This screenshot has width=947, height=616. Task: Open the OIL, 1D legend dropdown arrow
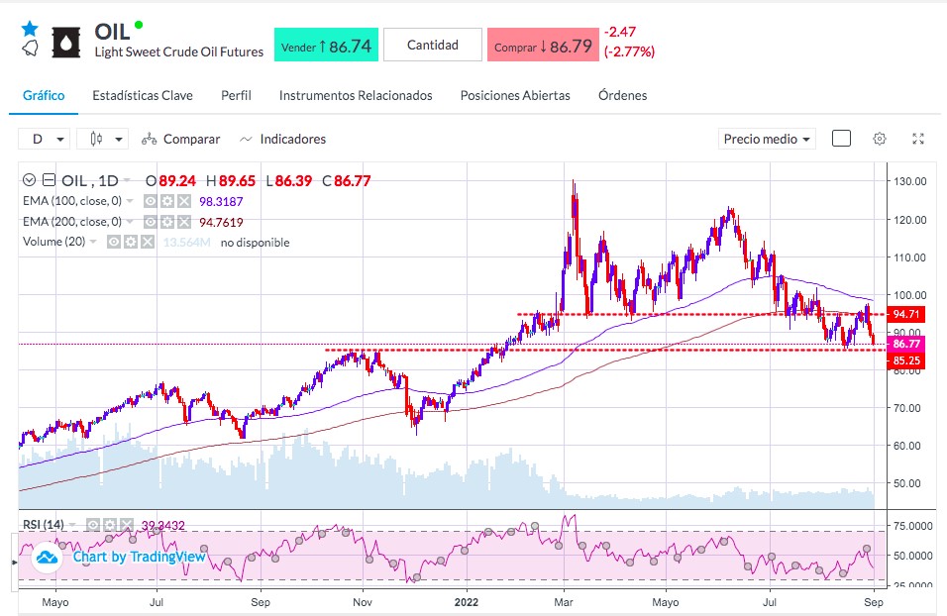coord(127,180)
